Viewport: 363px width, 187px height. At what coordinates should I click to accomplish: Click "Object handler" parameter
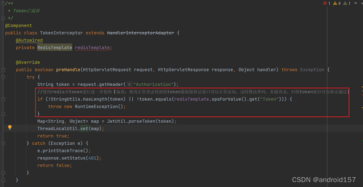coord(257,70)
